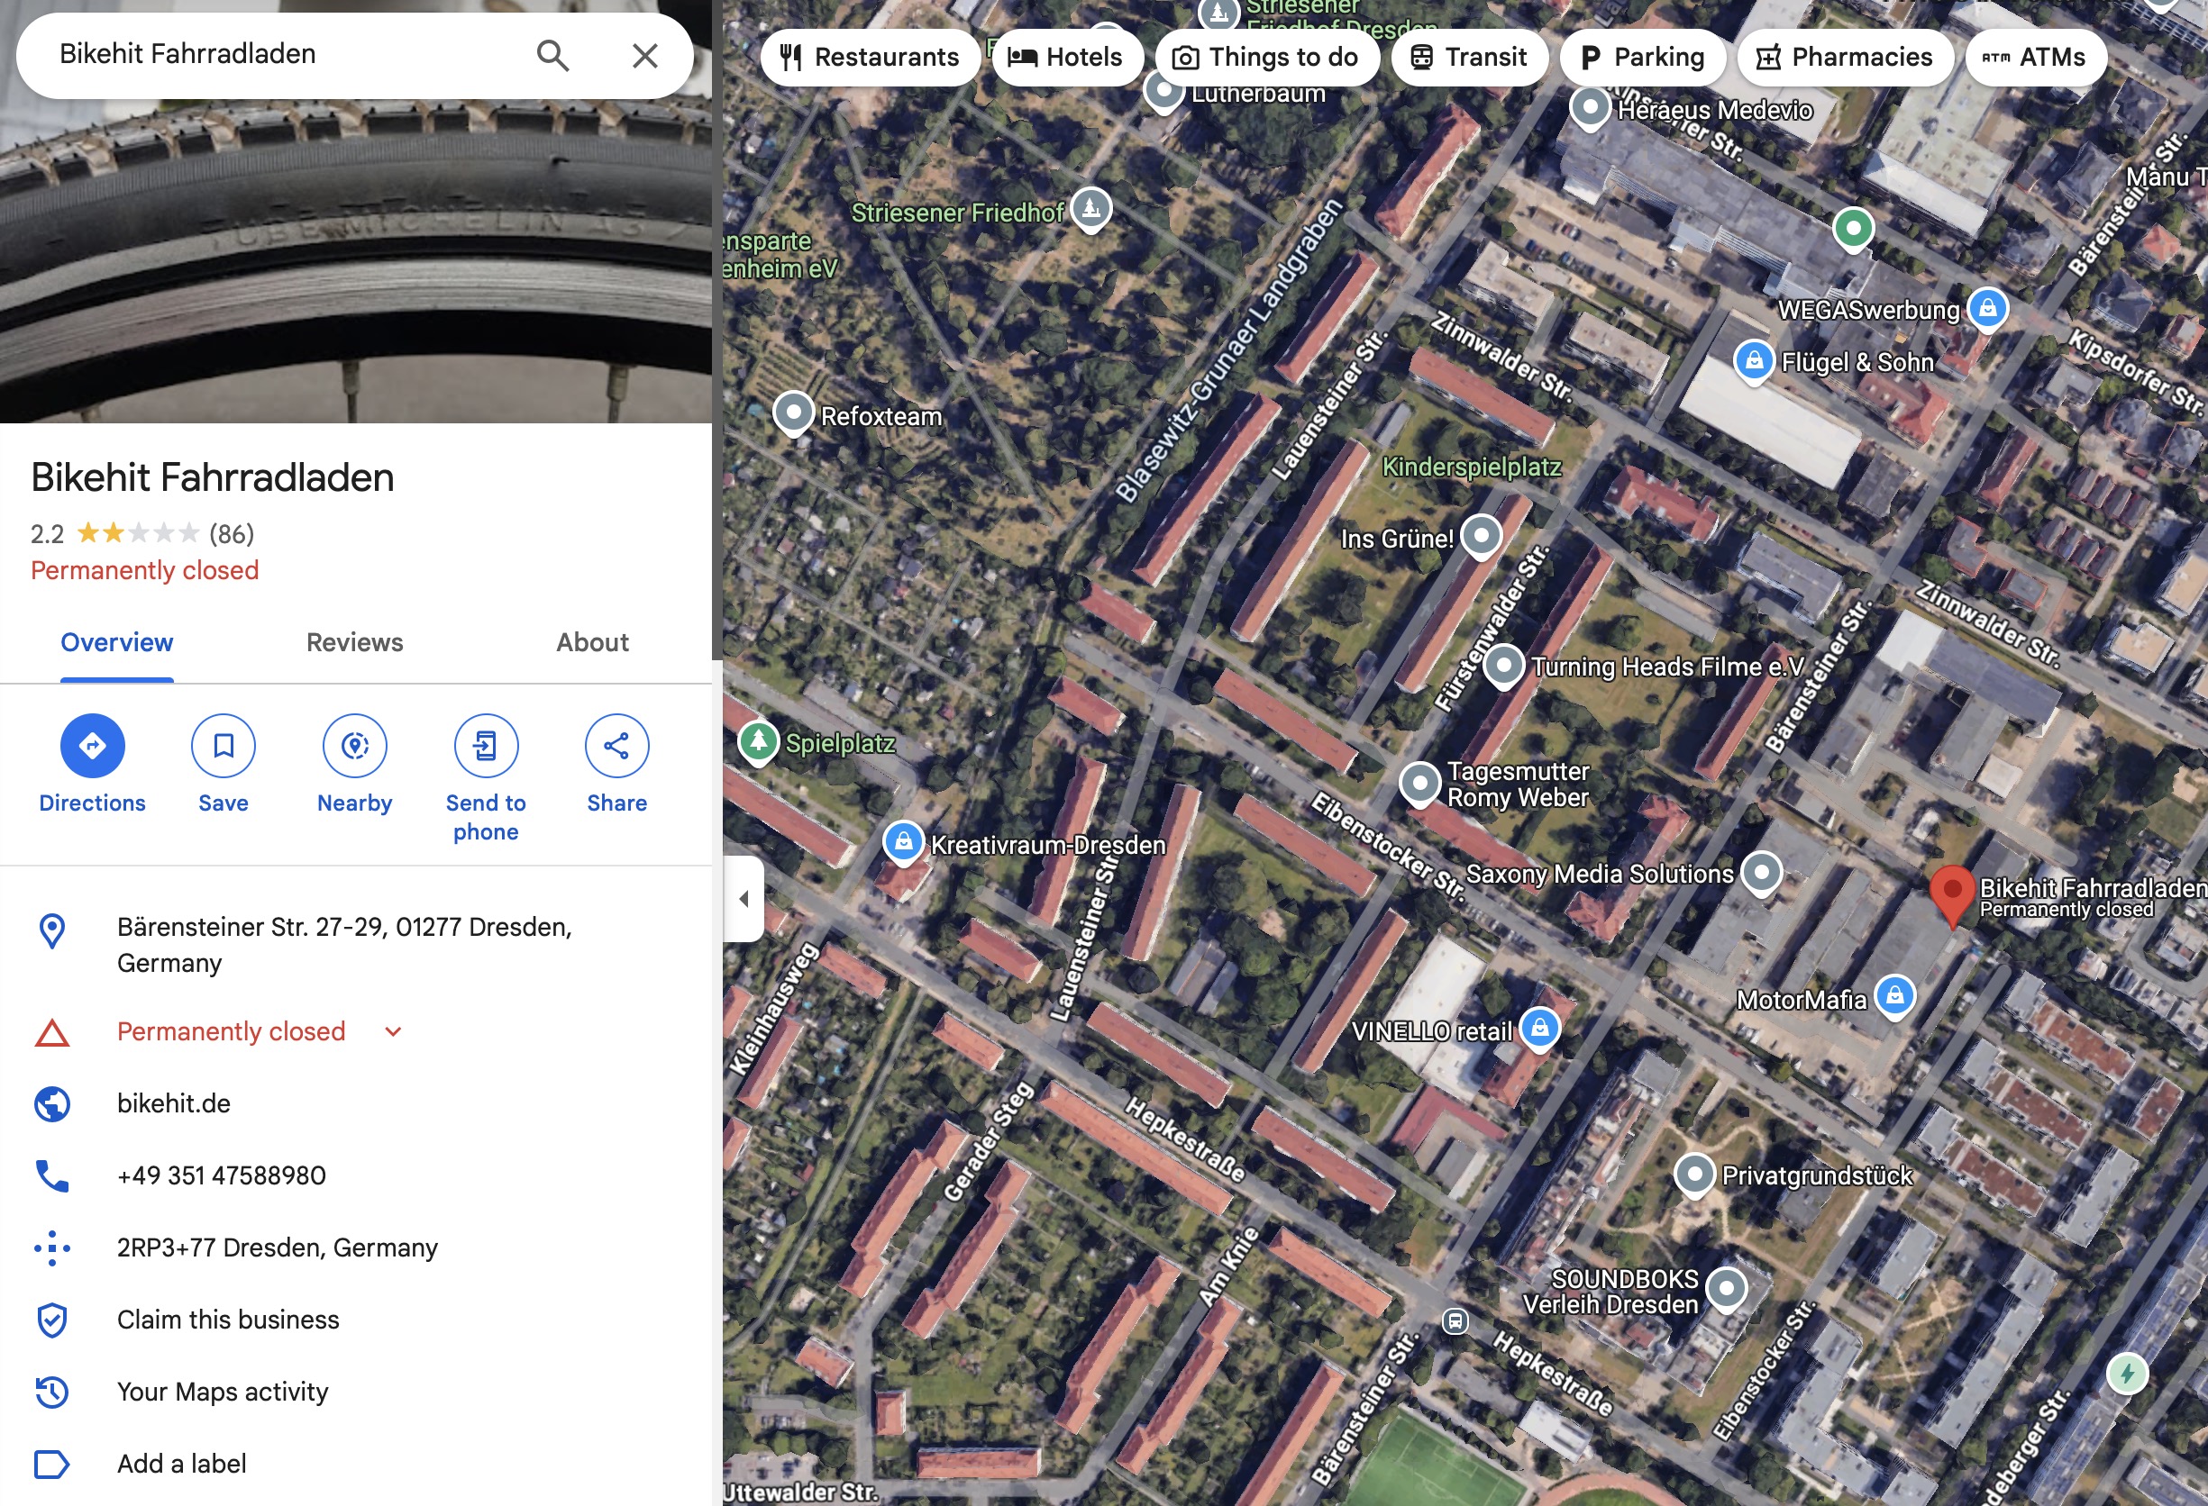Click the blue phone handset icon
The image size is (2208, 1506).
[x=52, y=1176]
